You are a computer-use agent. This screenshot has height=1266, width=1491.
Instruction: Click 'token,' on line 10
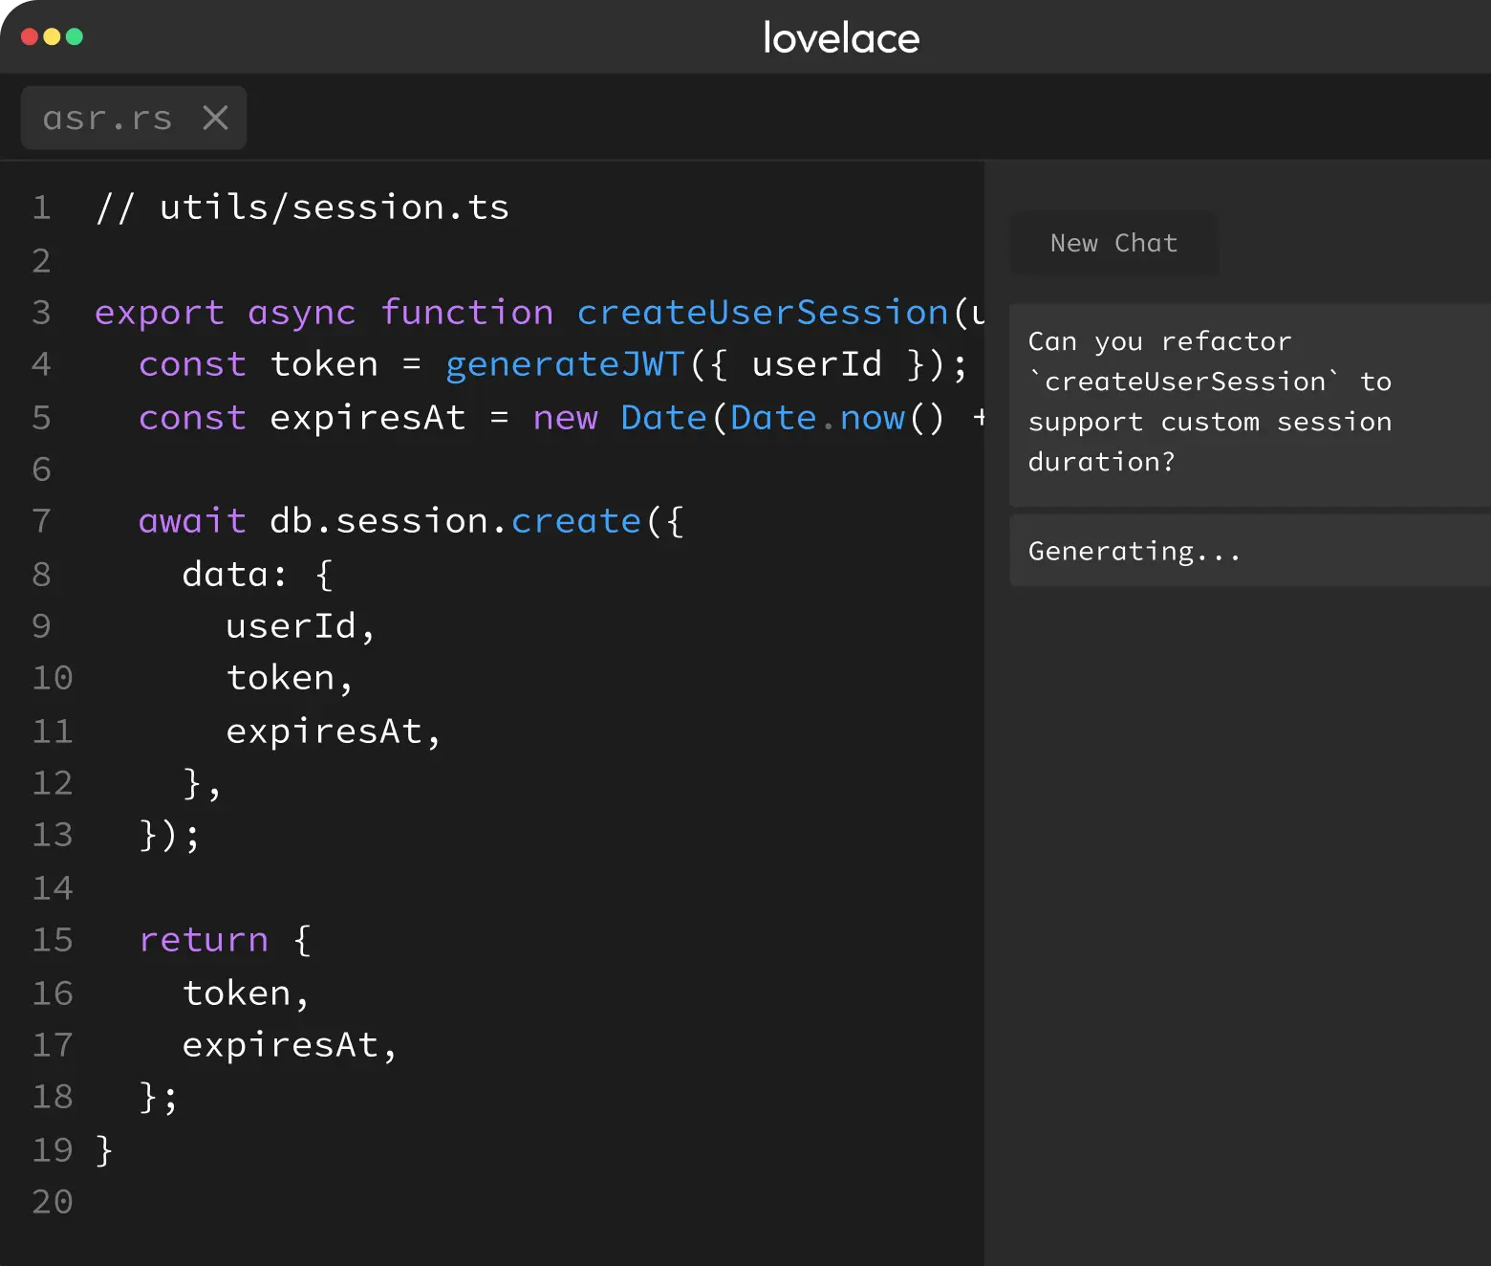(291, 678)
